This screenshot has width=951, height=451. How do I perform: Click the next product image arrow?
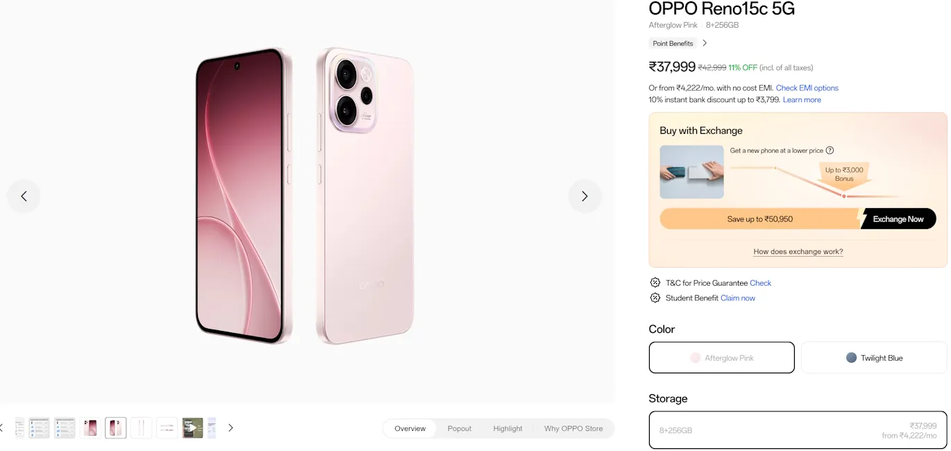click(x=584, y=196)
